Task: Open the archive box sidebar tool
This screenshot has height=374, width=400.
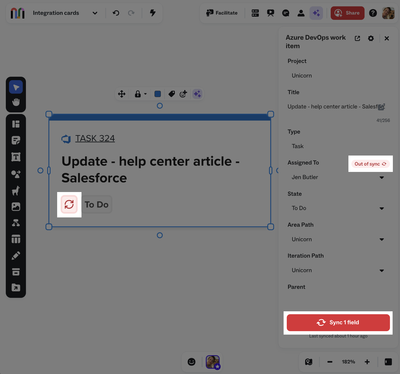Action: click(16, 272)
